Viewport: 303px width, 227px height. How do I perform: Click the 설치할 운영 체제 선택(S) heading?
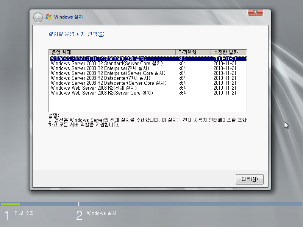click(77, 34)
